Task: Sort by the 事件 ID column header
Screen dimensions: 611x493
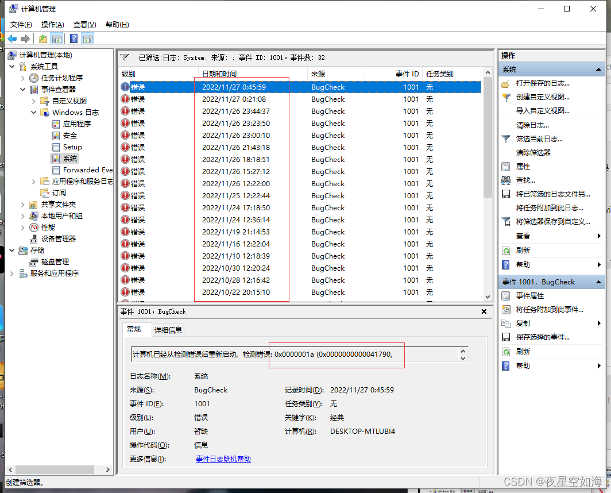Action: [x=393, y=74]
